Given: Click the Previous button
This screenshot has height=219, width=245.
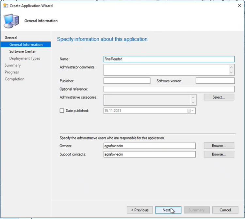Looking at the screenshot, I should [140, 210].
